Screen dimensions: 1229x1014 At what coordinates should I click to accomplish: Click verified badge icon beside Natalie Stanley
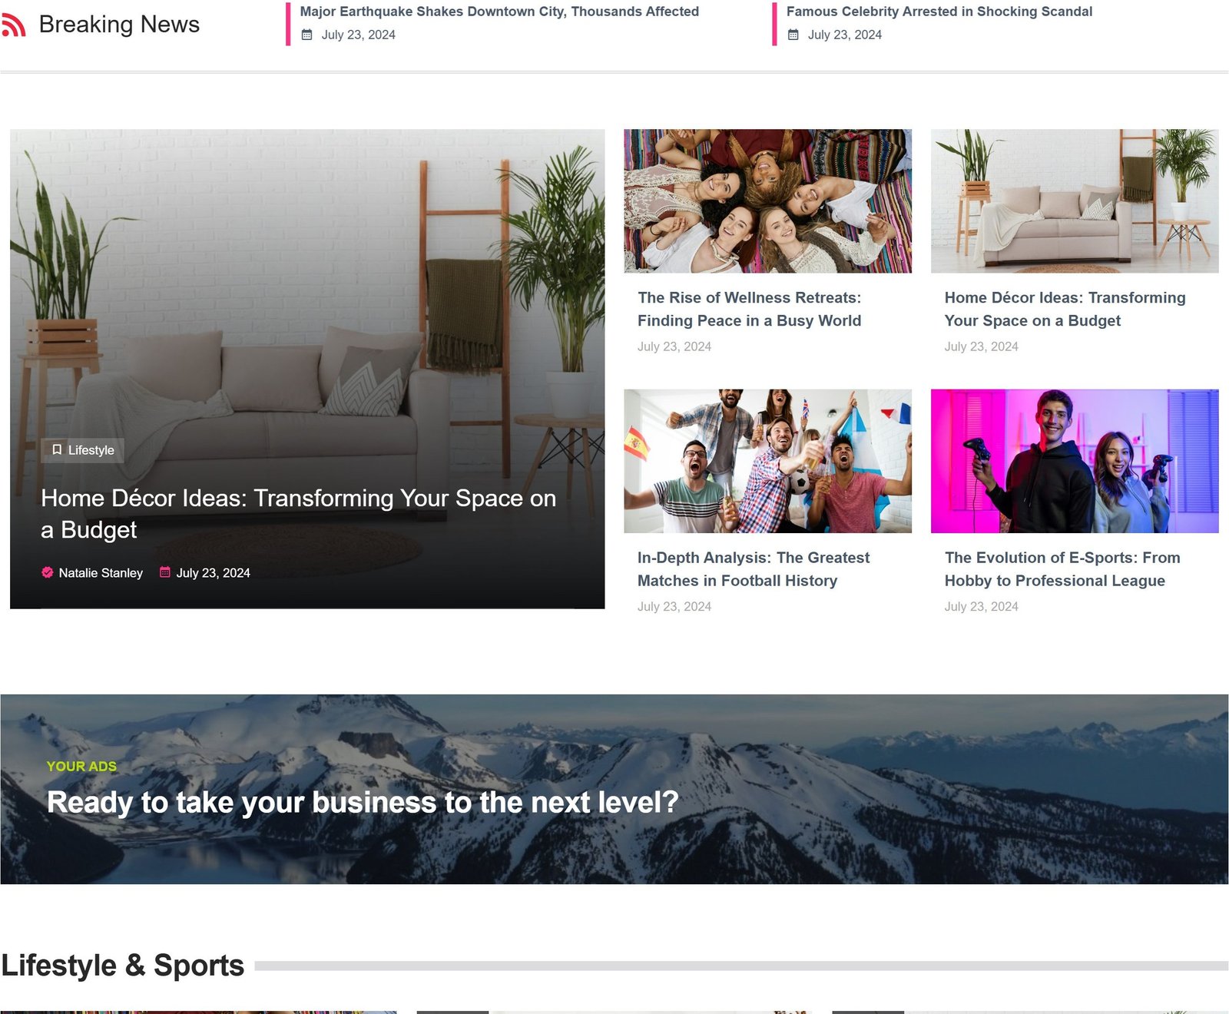tap(48, 572)
